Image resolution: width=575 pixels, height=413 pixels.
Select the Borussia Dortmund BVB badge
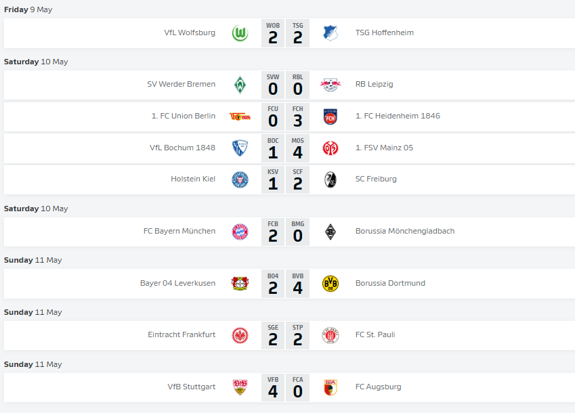click(x=331, y=284)
